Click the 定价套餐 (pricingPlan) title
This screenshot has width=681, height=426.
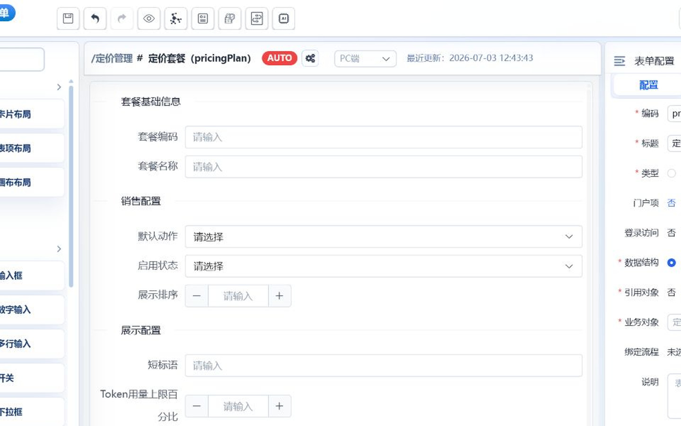(x=200, y=58)
